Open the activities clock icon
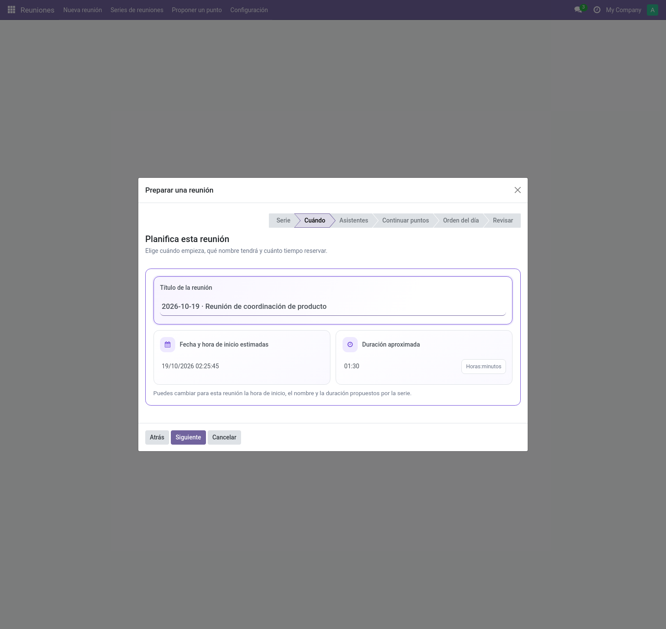 pos(597,10)
